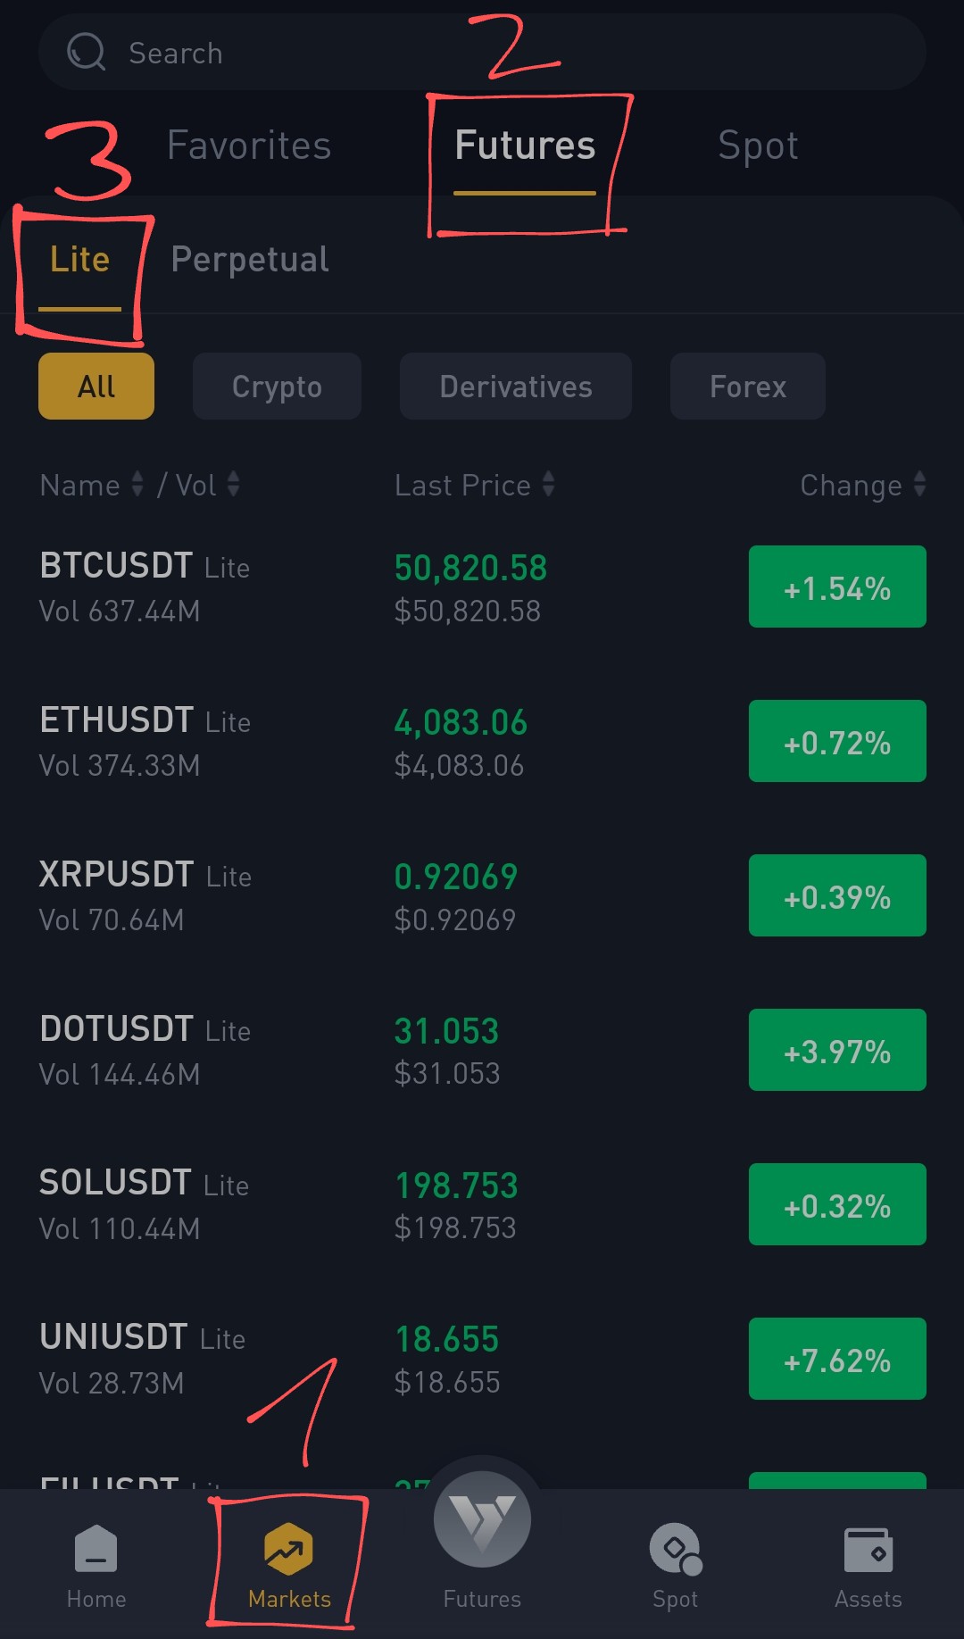Switch to the Perpetual sub-tab
This screenshot has height=1639, width=964.
click(250, 260)
